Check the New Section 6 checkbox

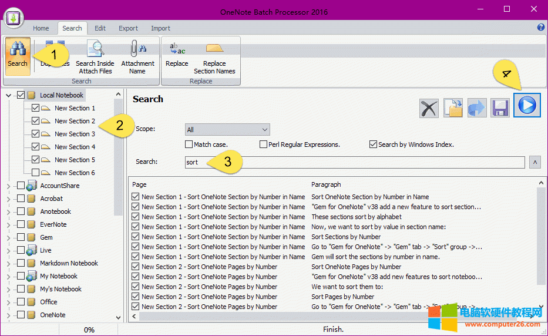36,173
